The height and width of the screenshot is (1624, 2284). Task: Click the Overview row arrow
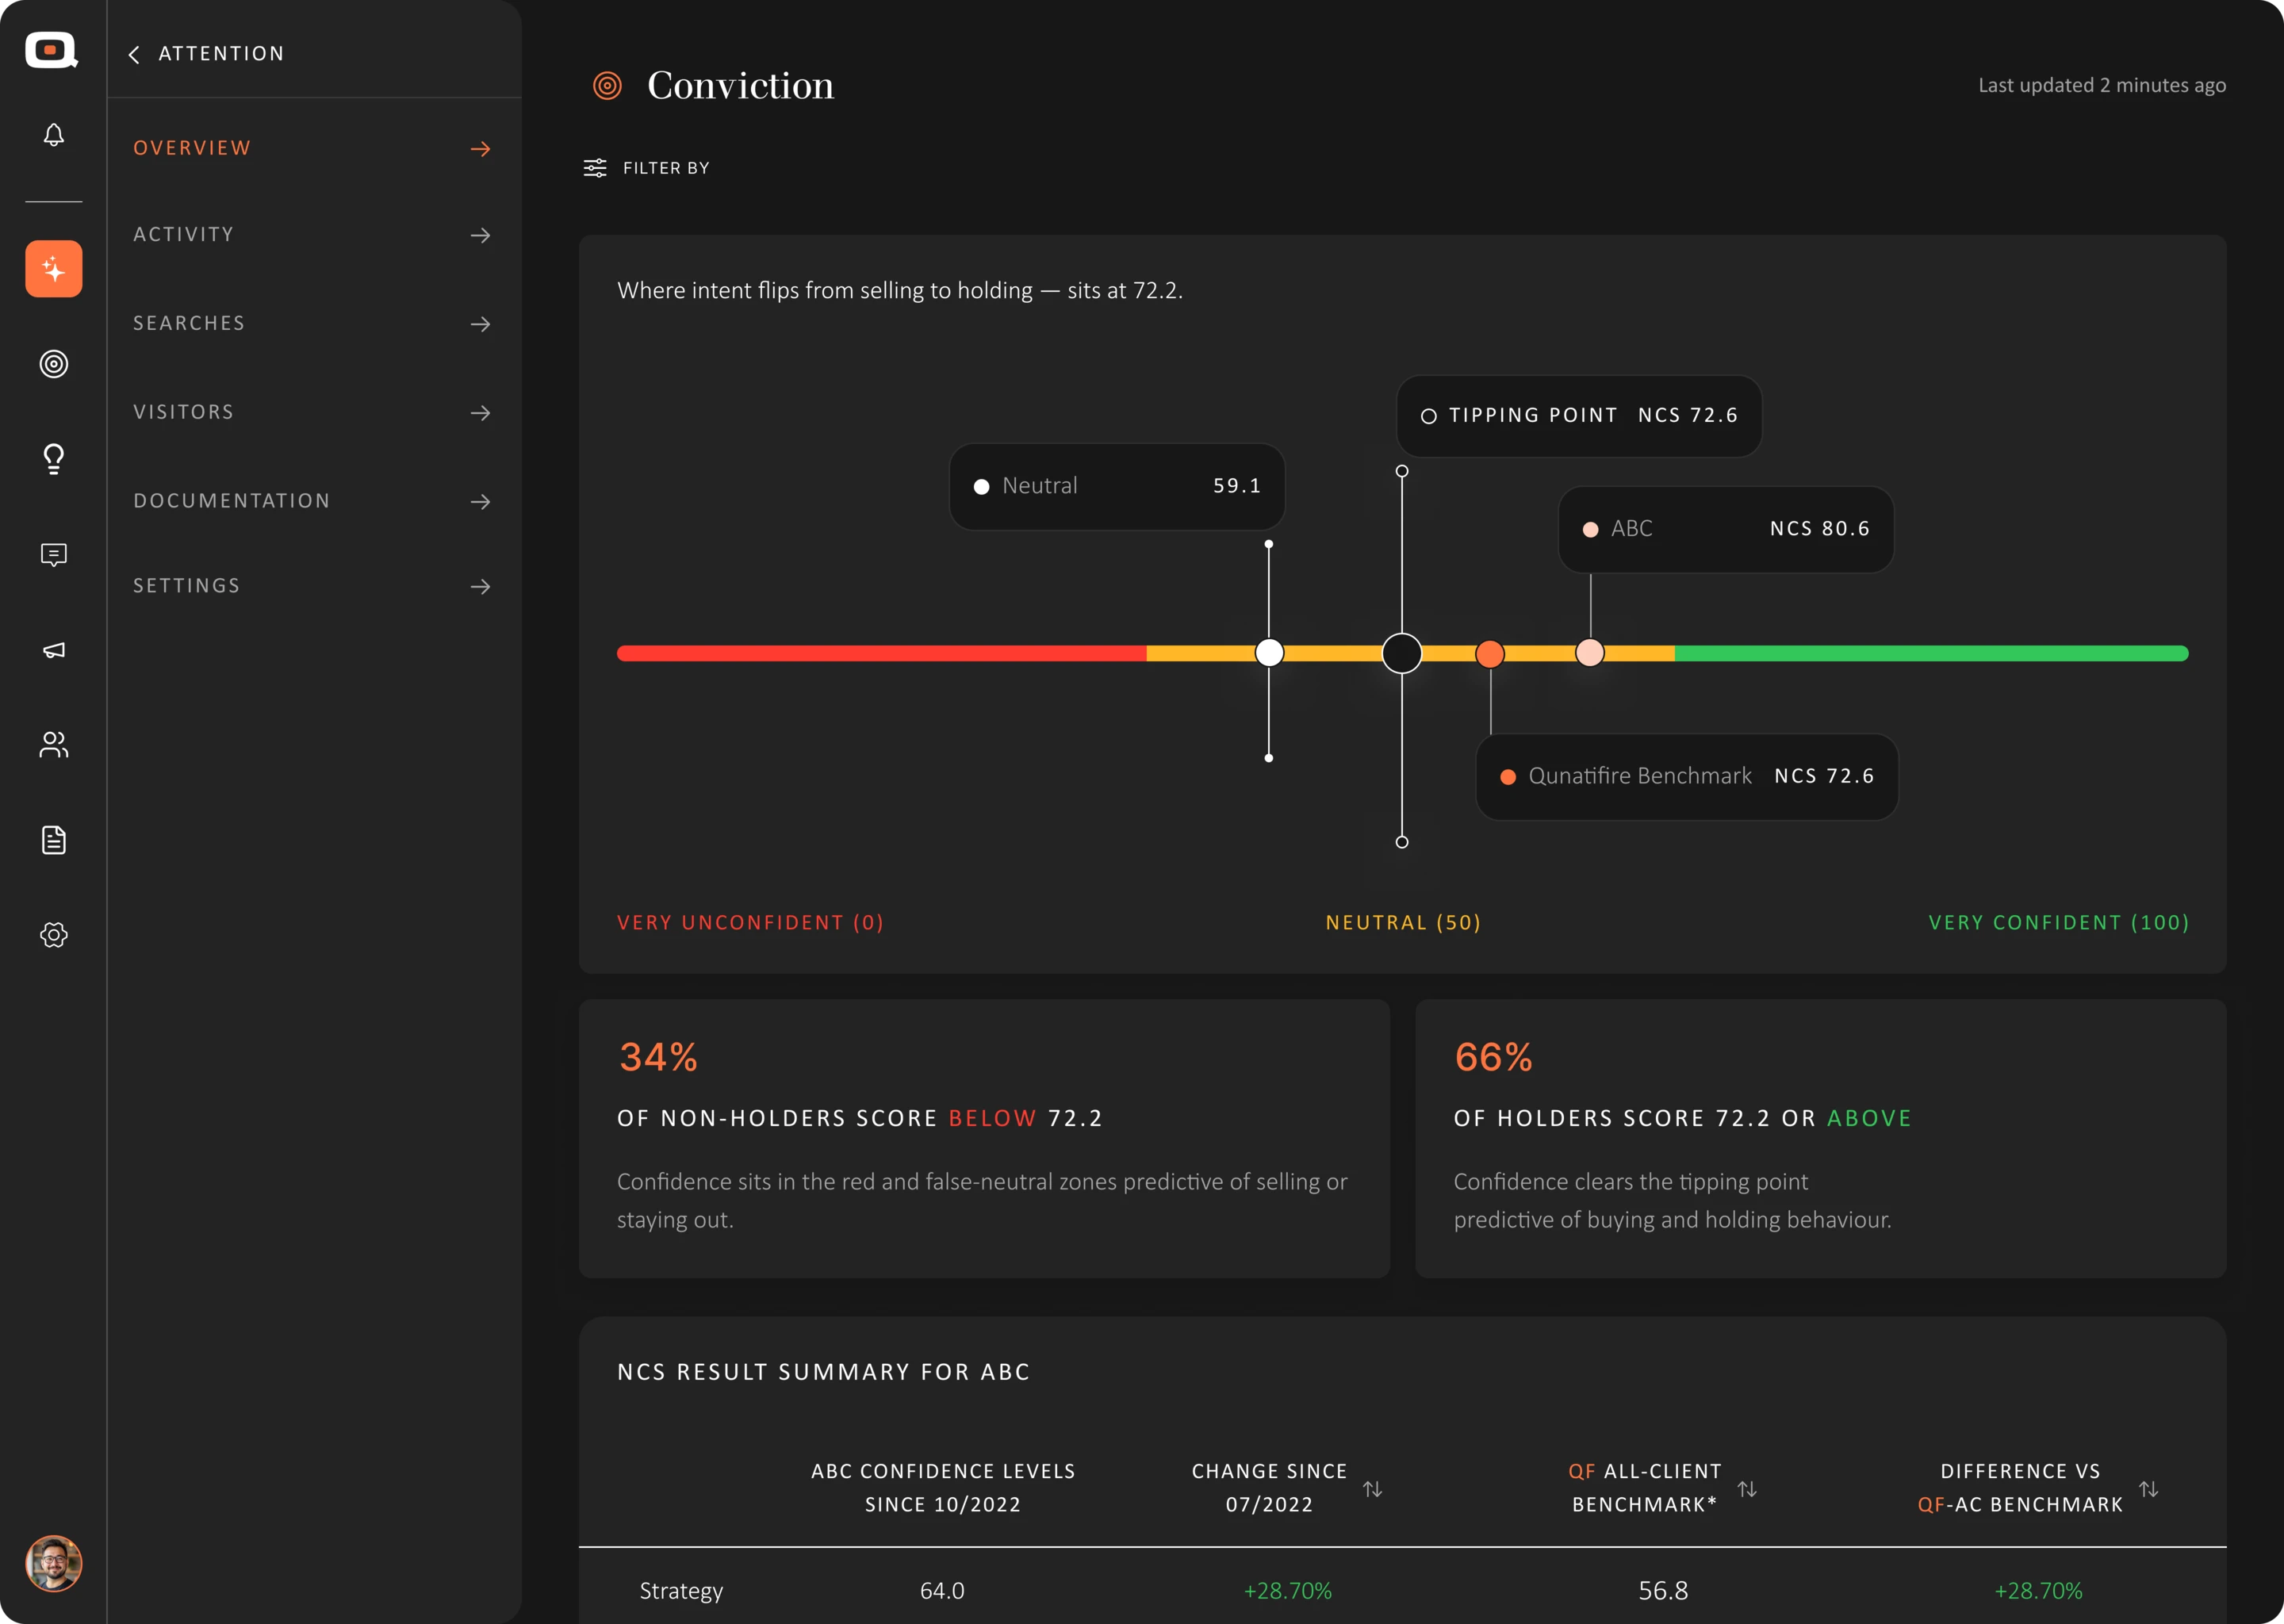click(481, 149)
